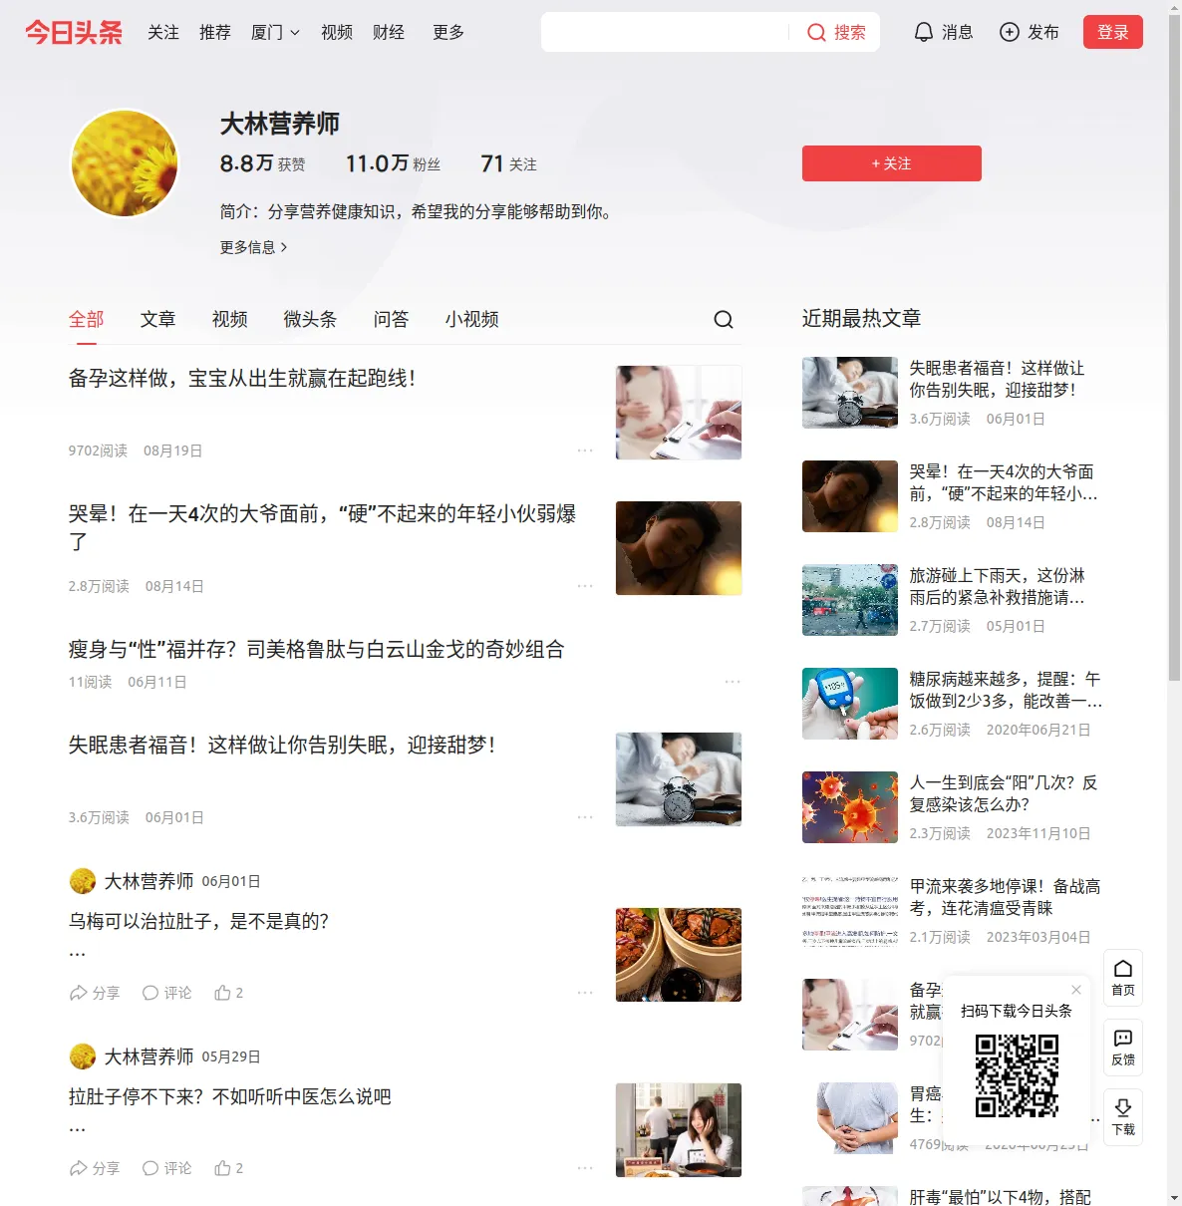Open more options for 瘦身与"性"福并存 article
This screenshot has height=1206, width=1182.
point(733,682)
